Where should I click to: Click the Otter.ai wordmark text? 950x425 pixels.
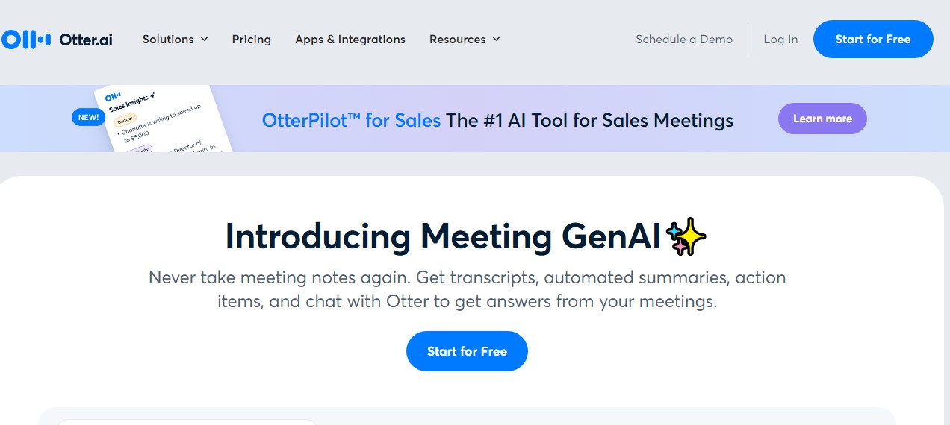(x=86, y=40)
